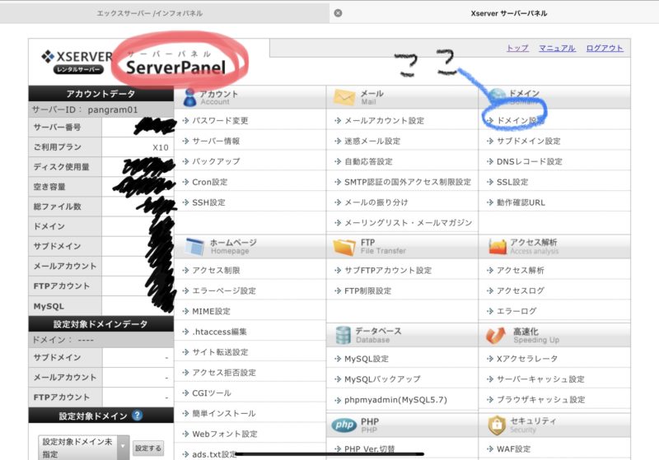Image resolution: width=659 pixels, height=460 pixels.
Task: Open MIME設定
Action: coord(211,311)
